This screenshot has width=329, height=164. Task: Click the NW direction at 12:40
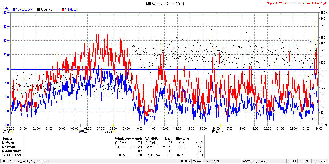[200, 147]
